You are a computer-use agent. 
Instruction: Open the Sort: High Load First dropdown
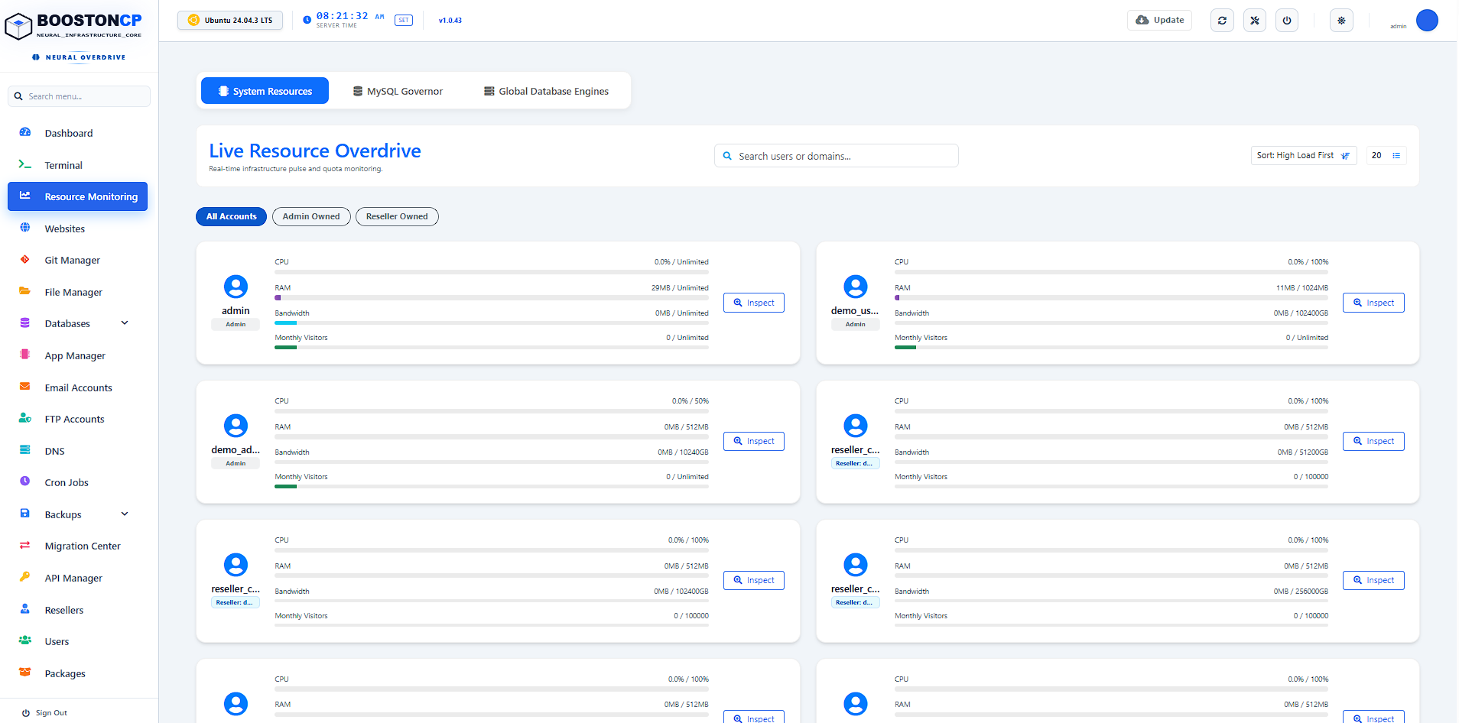1304,155
